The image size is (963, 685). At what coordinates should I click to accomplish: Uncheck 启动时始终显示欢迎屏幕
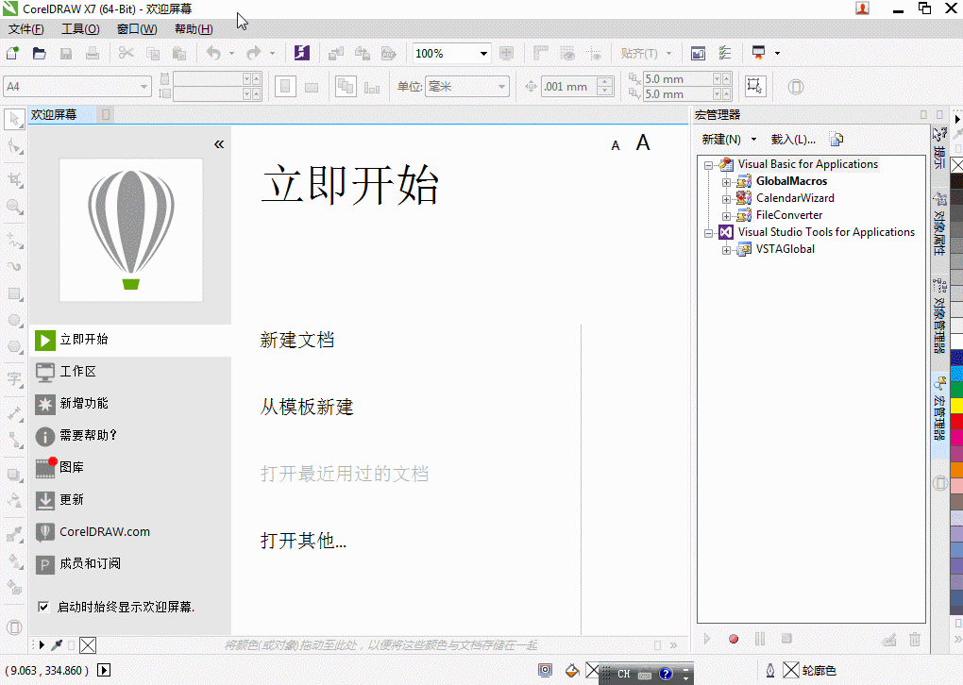tap(43, 607)
